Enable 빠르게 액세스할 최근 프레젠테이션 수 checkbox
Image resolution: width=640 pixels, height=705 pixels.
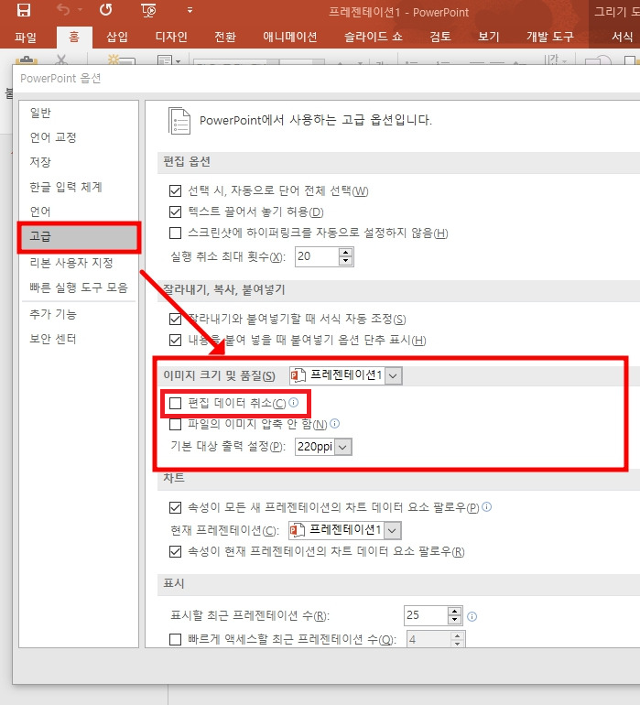176,639
